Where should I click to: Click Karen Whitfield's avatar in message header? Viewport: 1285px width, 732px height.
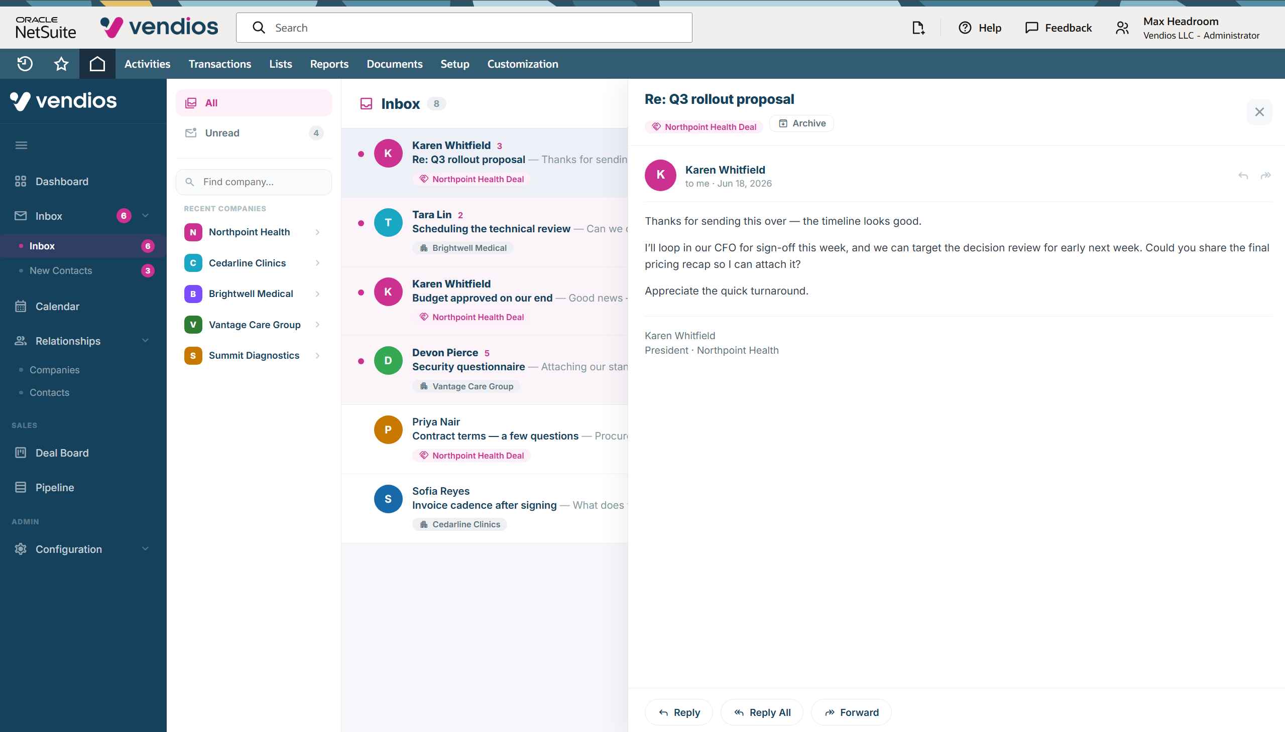(660, 175)
